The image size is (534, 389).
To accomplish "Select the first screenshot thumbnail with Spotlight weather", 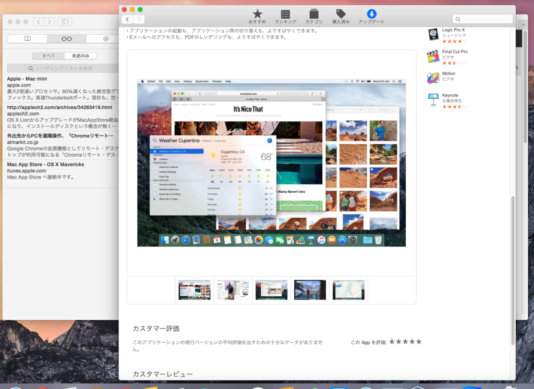I will point(195,290).
